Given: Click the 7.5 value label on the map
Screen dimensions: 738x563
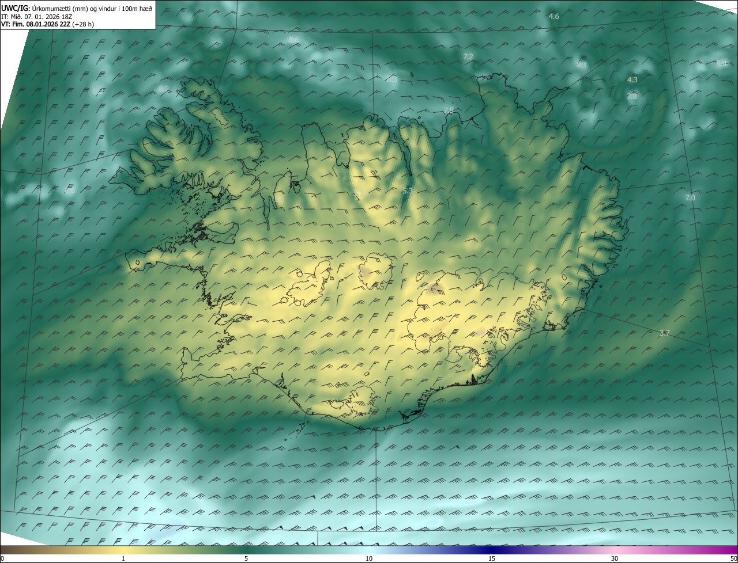Looking at the screenshot, I should pyautogui.click(x=449, y=110).
